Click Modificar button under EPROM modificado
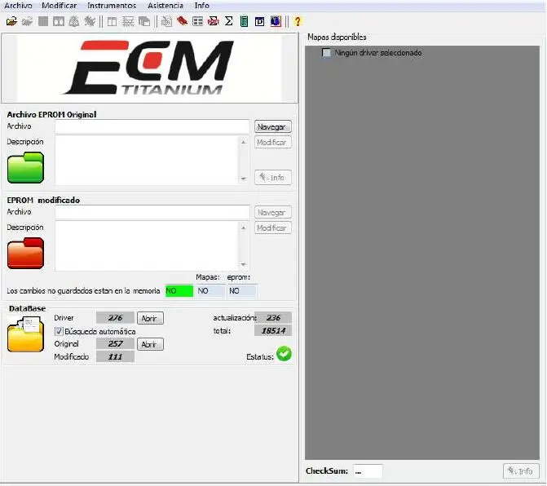Image resolution: width=547 pixels, height=486 pixels. click(273, 228)
